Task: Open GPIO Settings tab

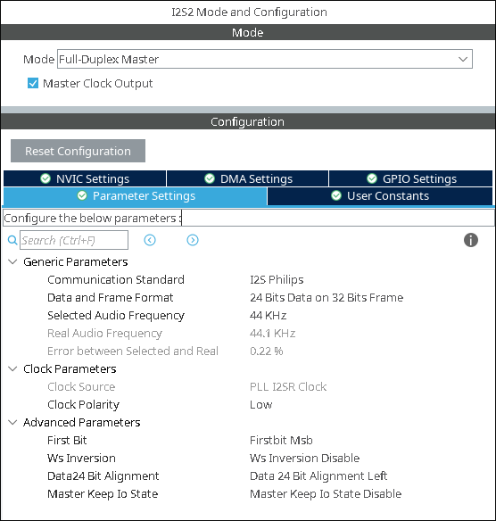Action: [410, 178]
